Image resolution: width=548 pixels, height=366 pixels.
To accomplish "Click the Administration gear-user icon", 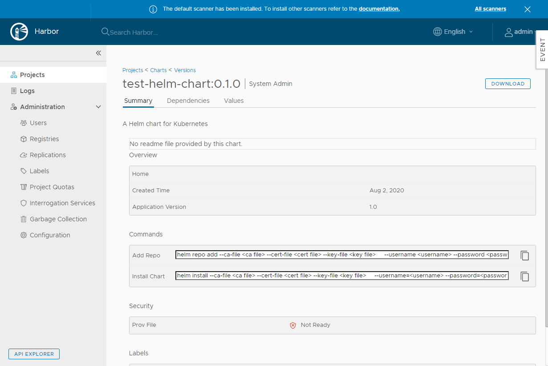I will 14,107.
